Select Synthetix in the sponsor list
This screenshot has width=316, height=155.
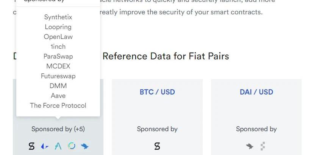pos(58,17)
